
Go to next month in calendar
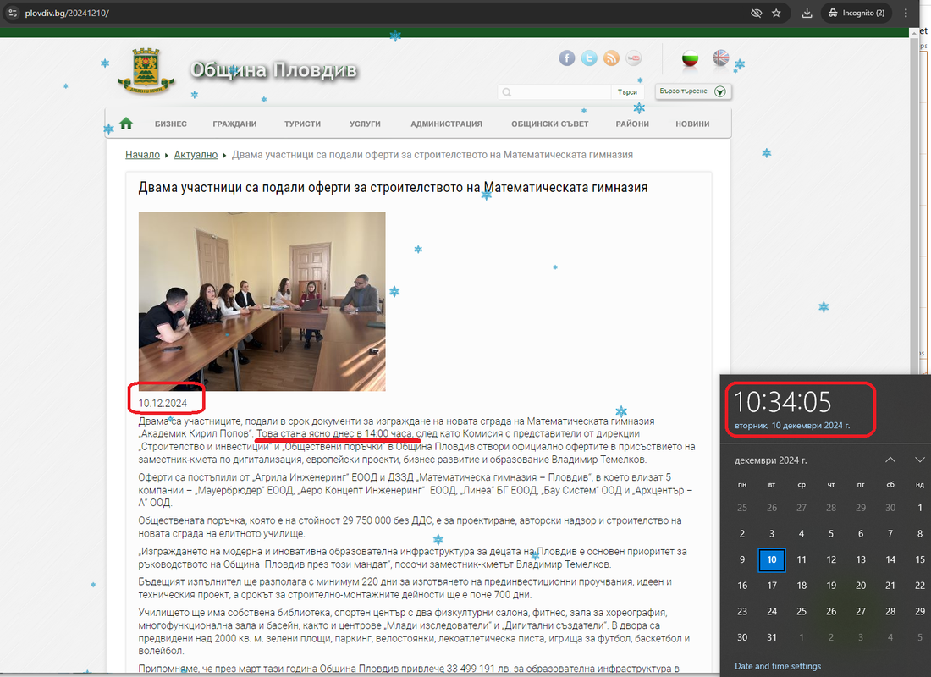919,460
